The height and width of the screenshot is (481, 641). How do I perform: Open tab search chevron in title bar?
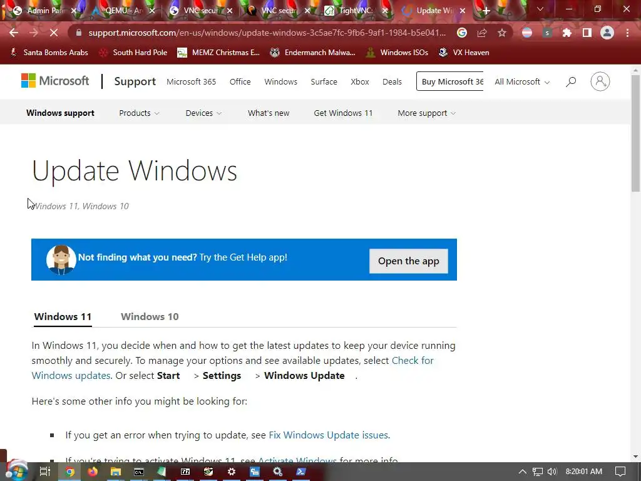540,9
